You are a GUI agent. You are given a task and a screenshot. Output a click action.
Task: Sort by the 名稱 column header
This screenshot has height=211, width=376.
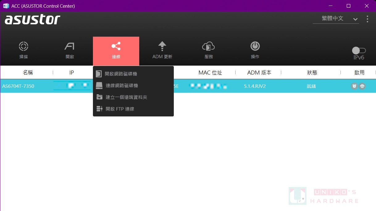pos(28,73)
